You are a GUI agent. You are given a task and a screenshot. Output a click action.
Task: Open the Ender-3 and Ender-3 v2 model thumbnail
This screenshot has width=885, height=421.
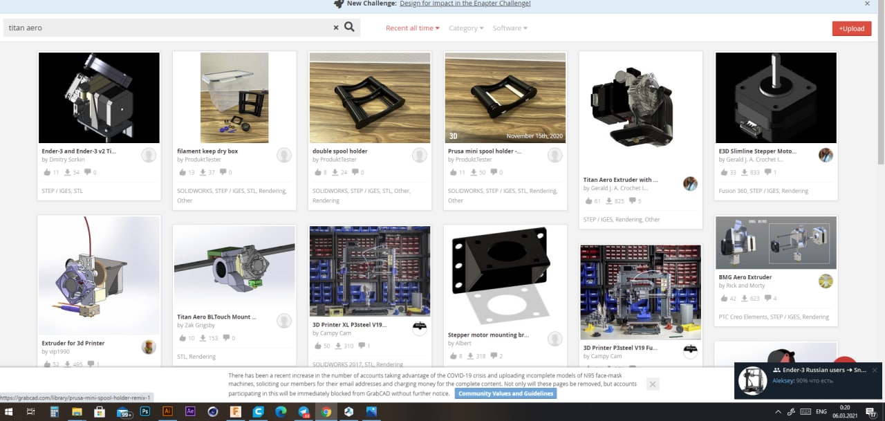tap(99, 97)
